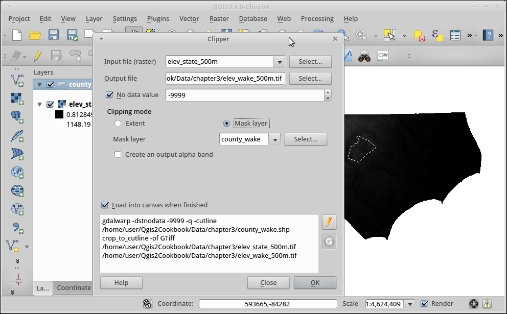
Task: Open the Plugins menu
Action: pyautogui.click(x=158, y=19)
